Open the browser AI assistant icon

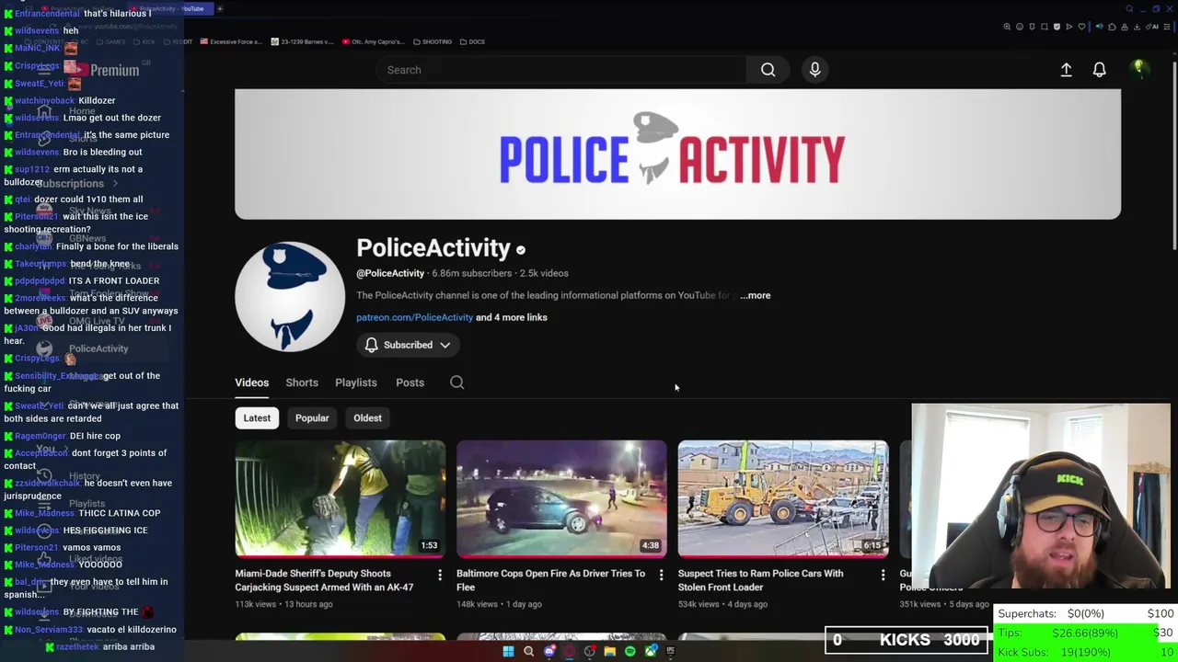click(x=1152, y=27)
